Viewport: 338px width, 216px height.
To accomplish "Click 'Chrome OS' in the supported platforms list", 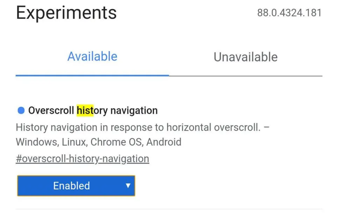I will click(x=116, y=142).
